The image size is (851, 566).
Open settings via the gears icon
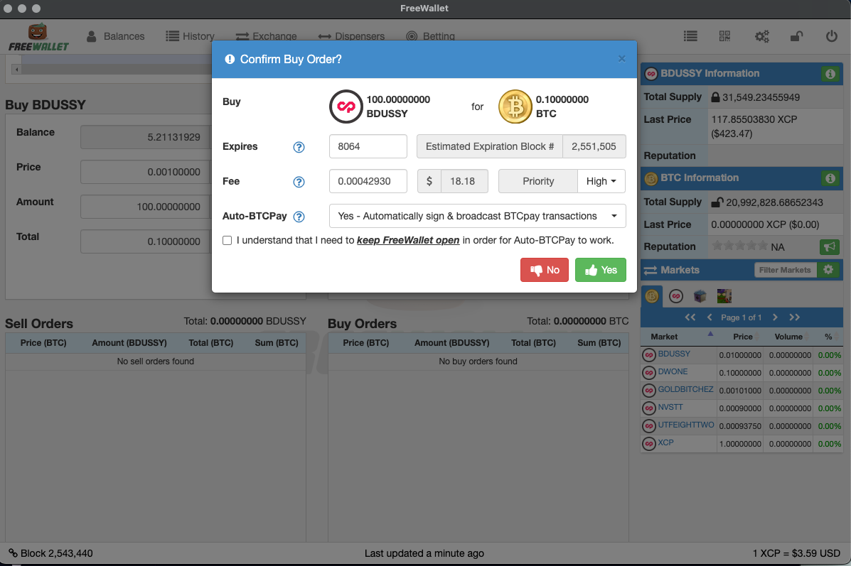[762, 36]
